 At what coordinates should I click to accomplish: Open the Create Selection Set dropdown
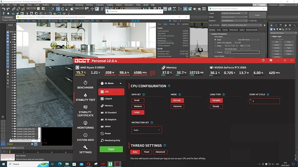pos(133,8)
